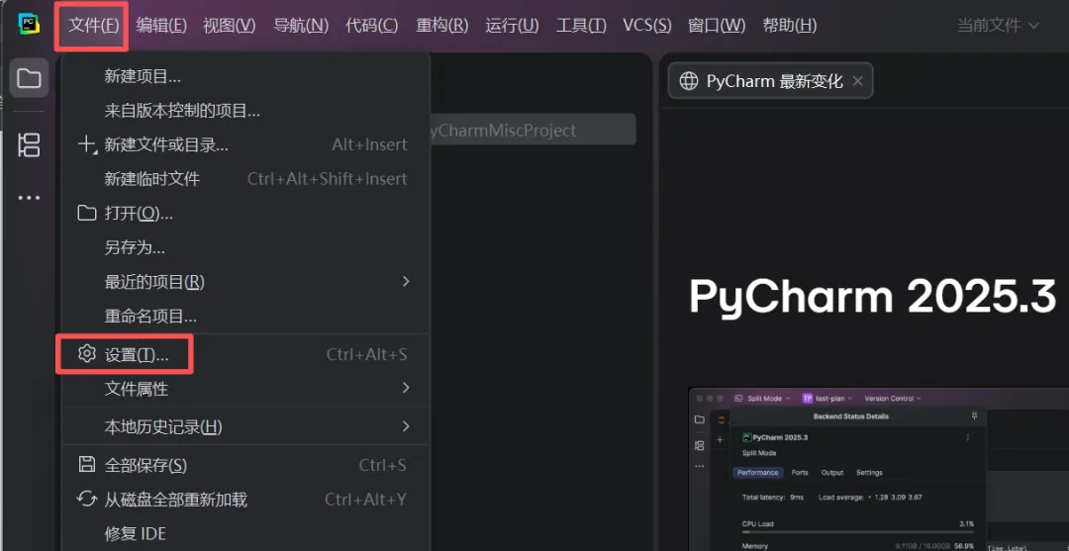Open the VCS(S) menu
Screen dimensions: 1069x551
[x=647, y=25]
